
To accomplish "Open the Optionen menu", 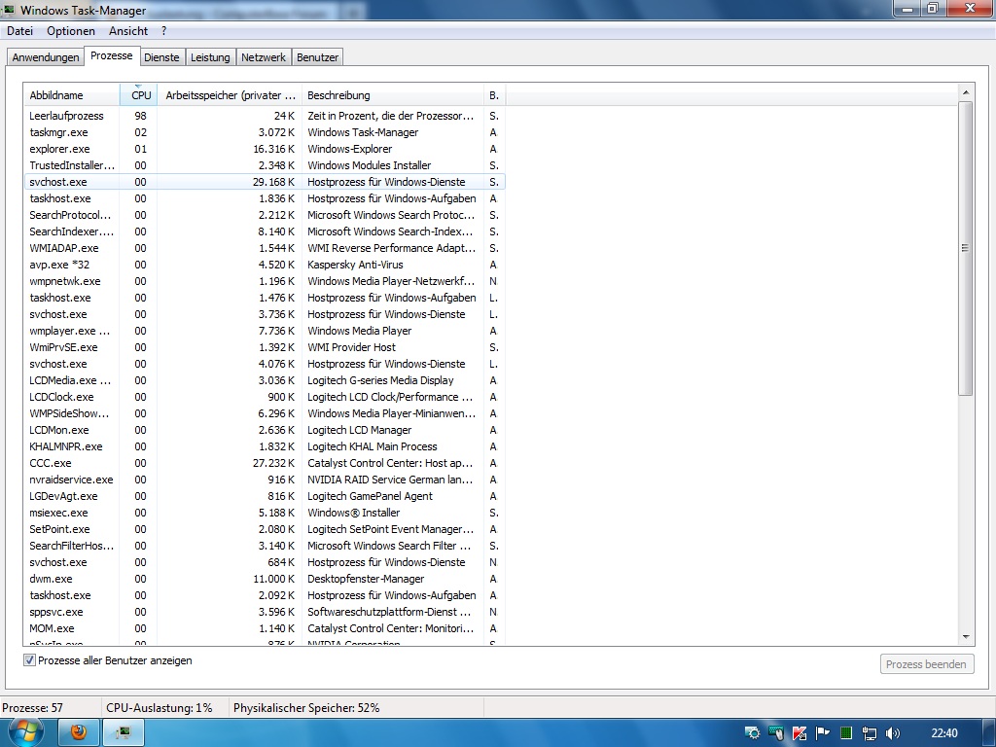I will [70, 30].
